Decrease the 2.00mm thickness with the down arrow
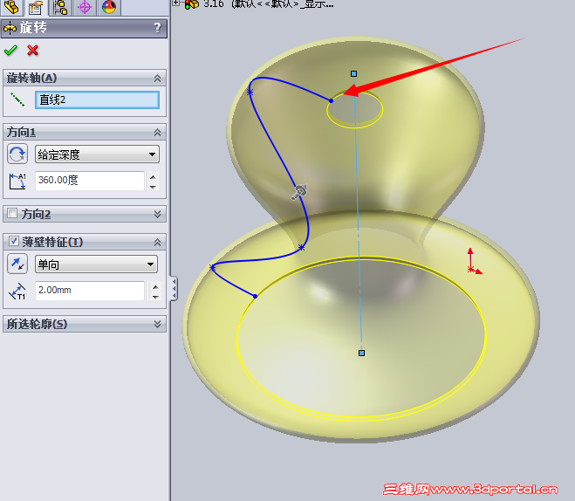 click(x=155, y=297)
